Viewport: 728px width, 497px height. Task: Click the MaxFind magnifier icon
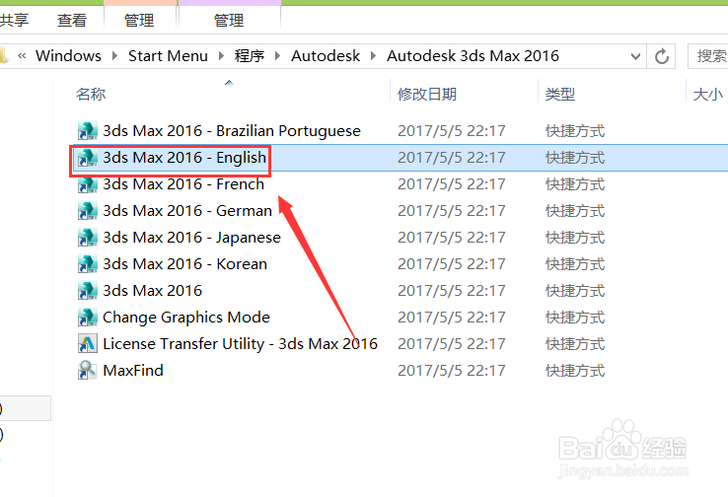[87, 371]
